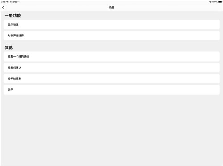This screenshot has width=223, height=166.
Task: Click the empty gray area below 关于
Action: click(111, 130)
